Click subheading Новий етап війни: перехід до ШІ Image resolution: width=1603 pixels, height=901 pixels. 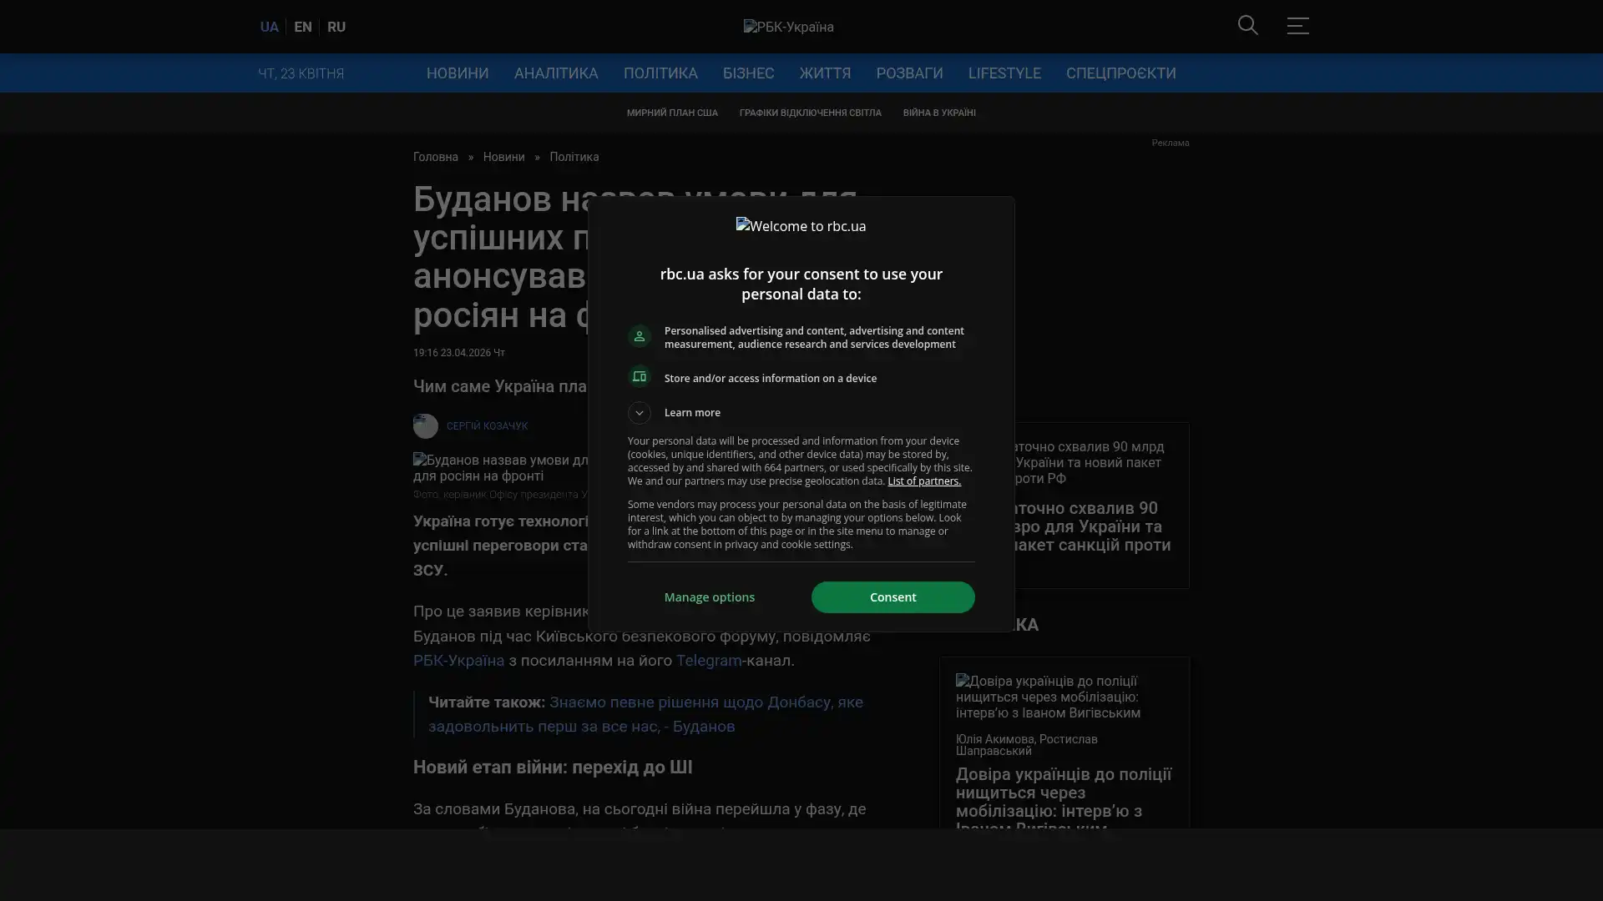553,768
